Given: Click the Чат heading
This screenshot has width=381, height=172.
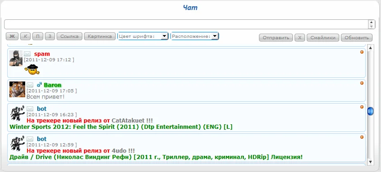Looking at the screenshot, I should pos(190,8).
